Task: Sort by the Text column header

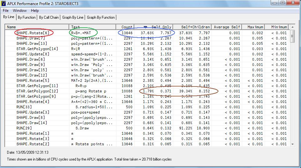Action: point(92,27)
